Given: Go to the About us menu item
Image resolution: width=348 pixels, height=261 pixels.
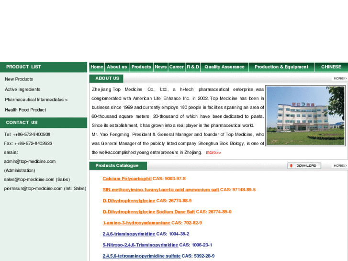Looking at the screenshot, I should tap(117, 67).
